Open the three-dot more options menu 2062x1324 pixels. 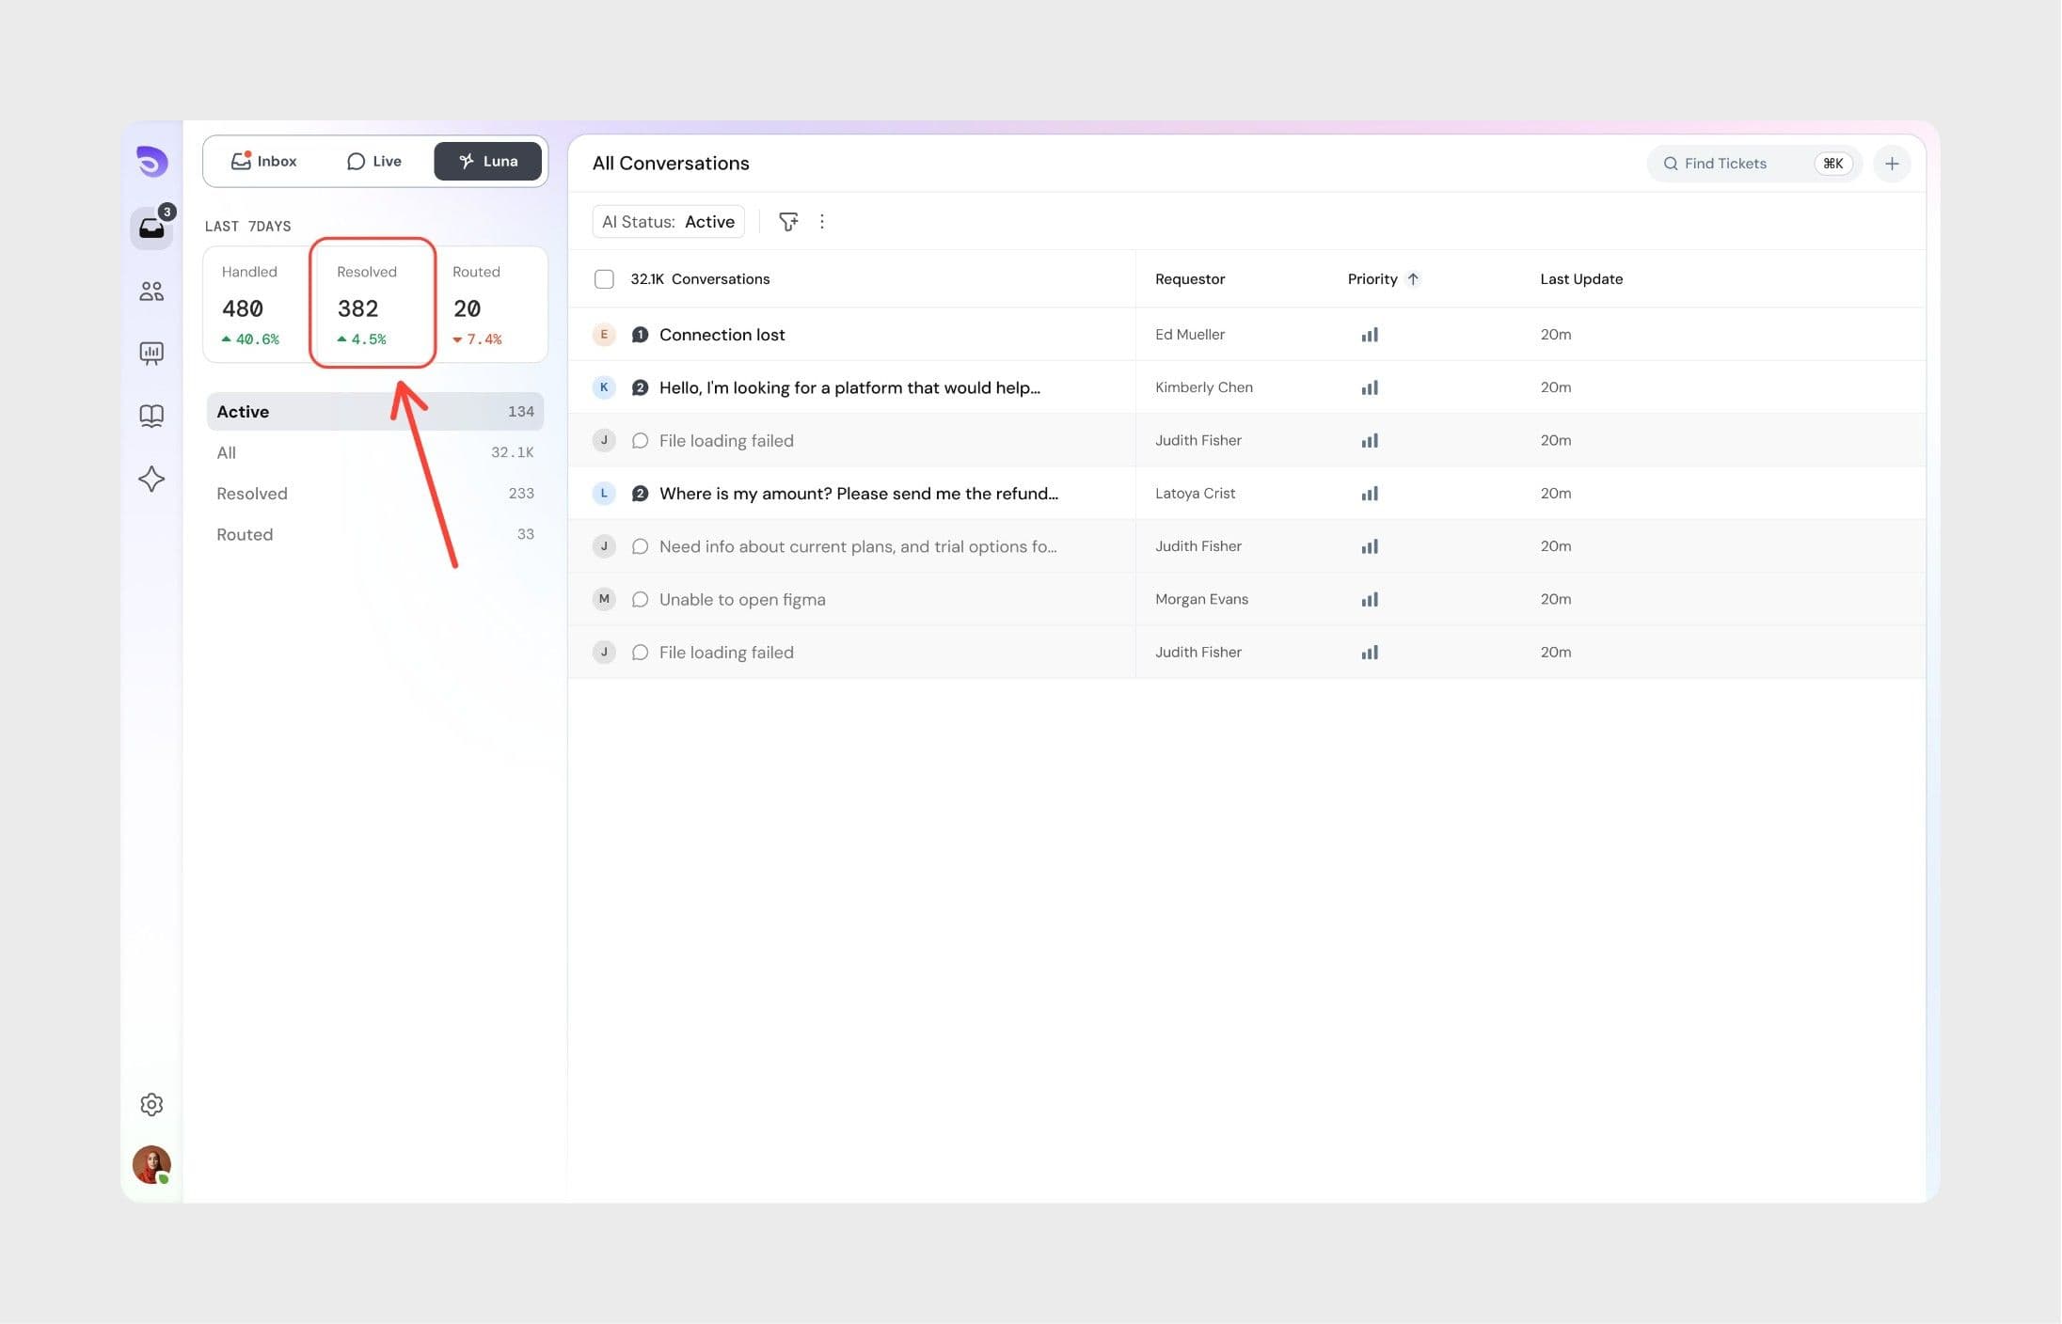(x=822, y=222)
